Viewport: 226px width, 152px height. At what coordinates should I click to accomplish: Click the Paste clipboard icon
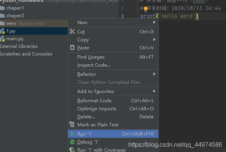click(72, 47)
